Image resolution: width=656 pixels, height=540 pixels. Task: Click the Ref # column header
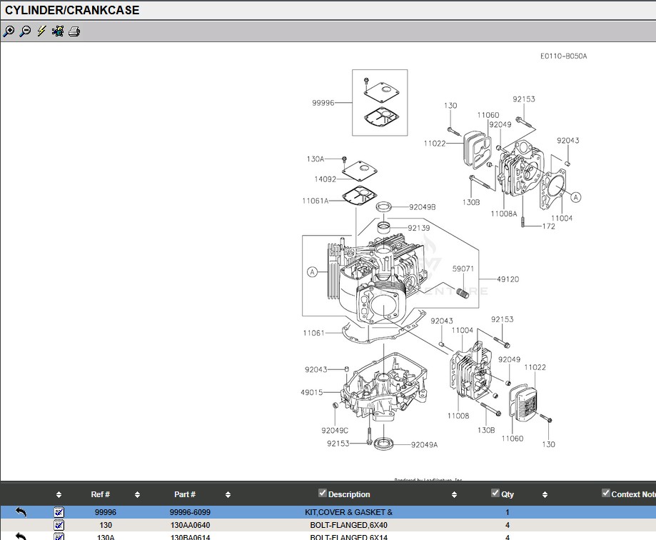coord(101,494)
